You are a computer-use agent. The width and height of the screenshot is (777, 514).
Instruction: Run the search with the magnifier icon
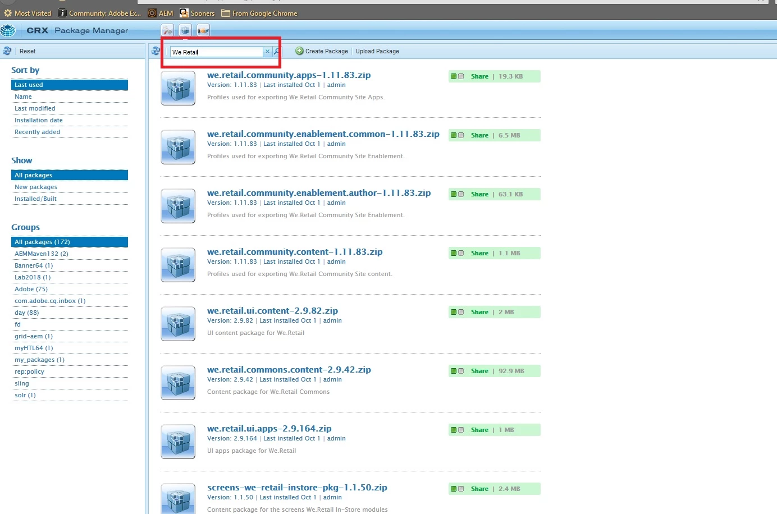pyautogui.click(x=276, y=52)
